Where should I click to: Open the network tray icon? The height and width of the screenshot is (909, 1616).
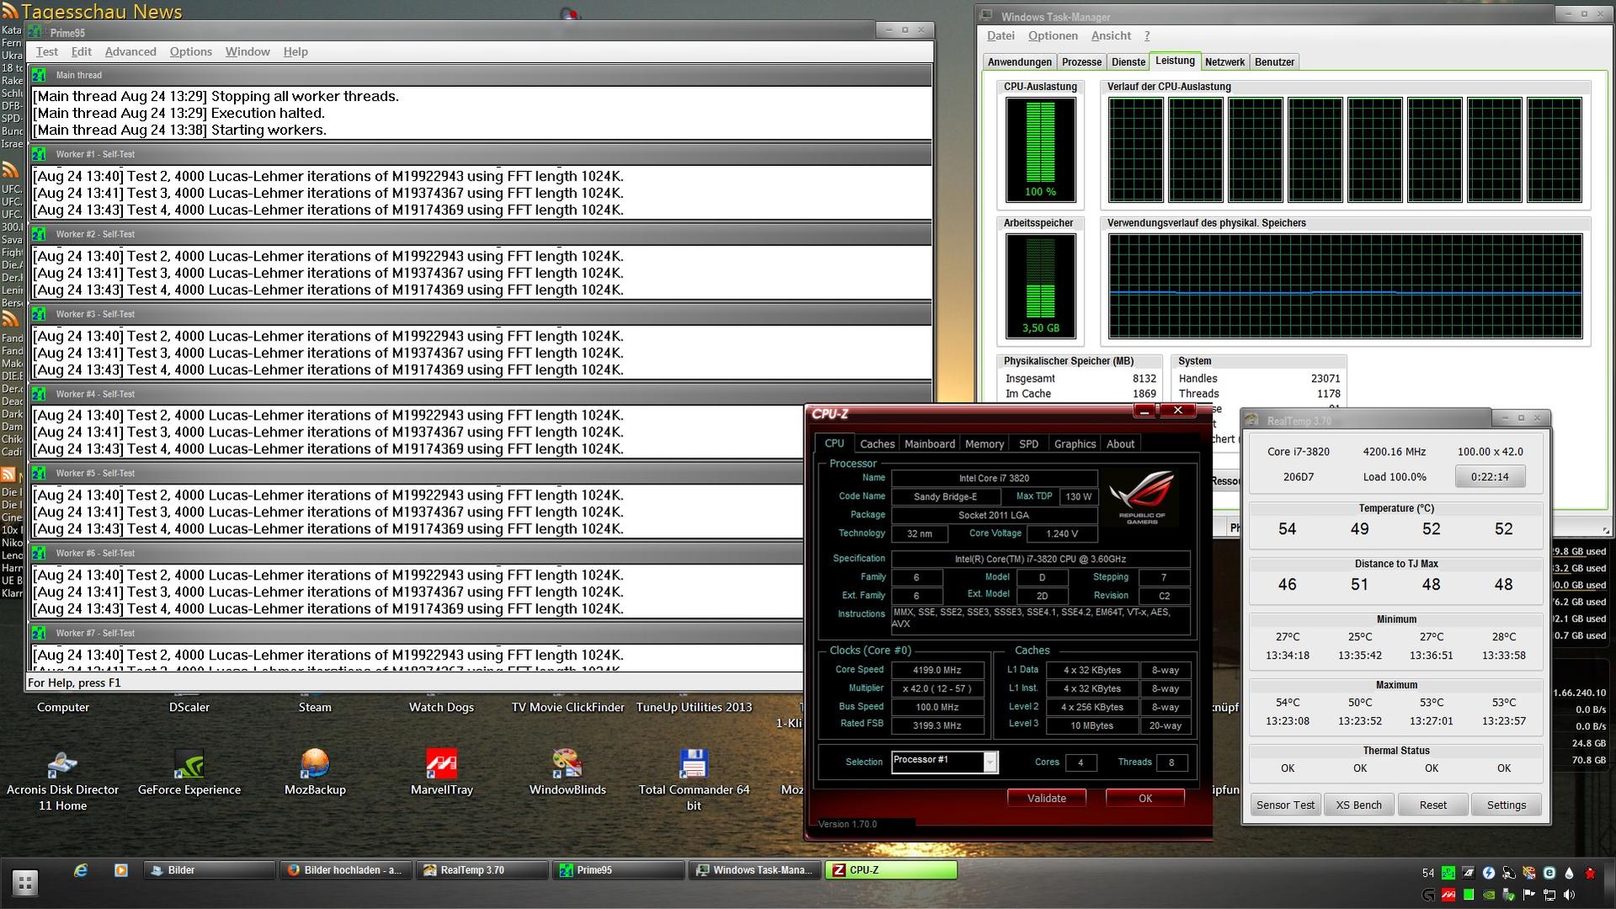(1549, 895)
